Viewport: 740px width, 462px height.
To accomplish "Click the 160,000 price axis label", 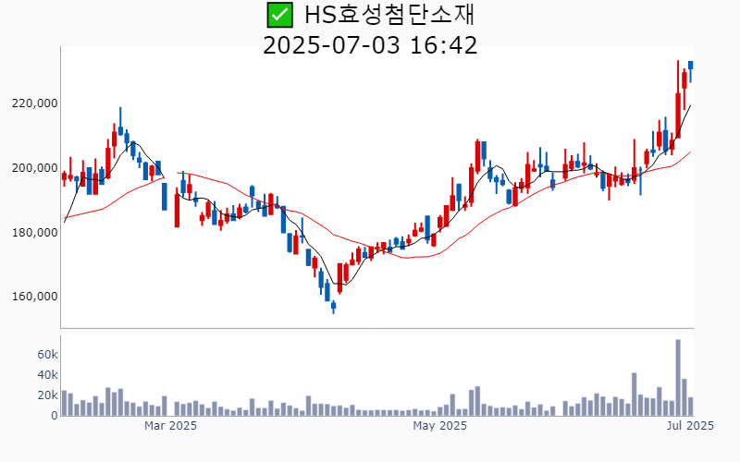I will coord(34,297).
